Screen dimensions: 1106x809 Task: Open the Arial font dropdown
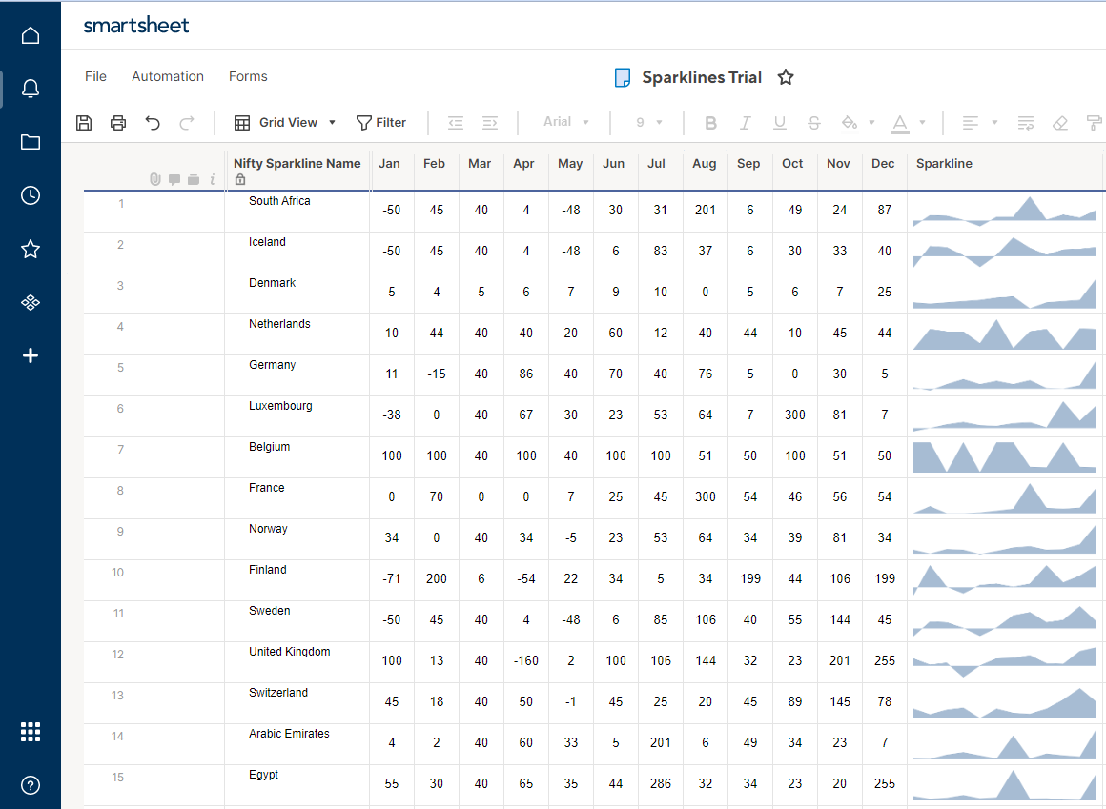pyautogui.click(x=566, y=122)
